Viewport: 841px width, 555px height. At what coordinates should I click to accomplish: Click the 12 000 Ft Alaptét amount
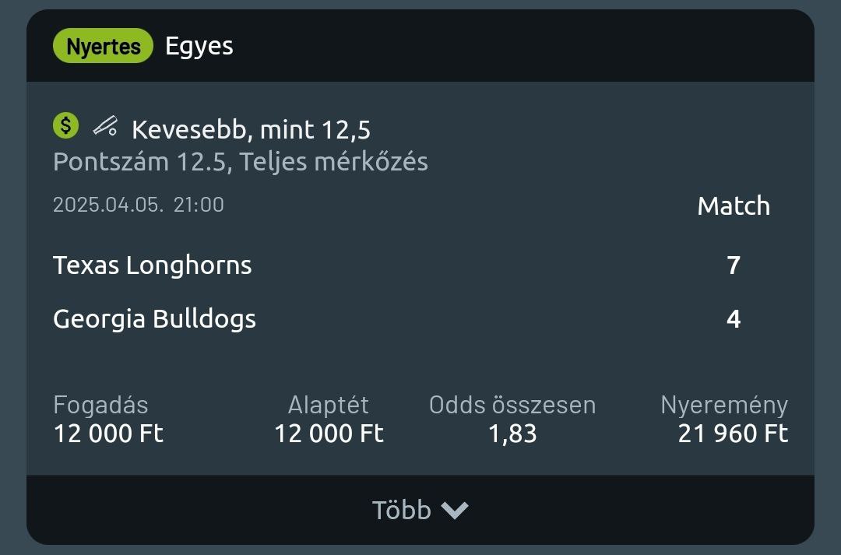(329, 434)
